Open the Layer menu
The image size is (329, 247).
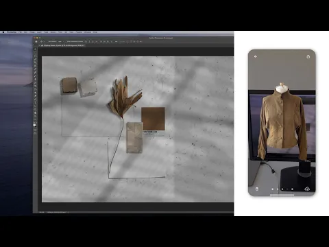pyautogui.click(x=39, y=32)
